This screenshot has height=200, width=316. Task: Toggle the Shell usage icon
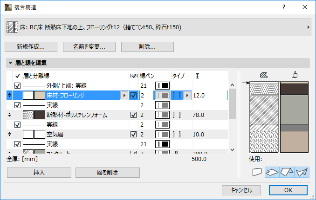click(302, 172)
